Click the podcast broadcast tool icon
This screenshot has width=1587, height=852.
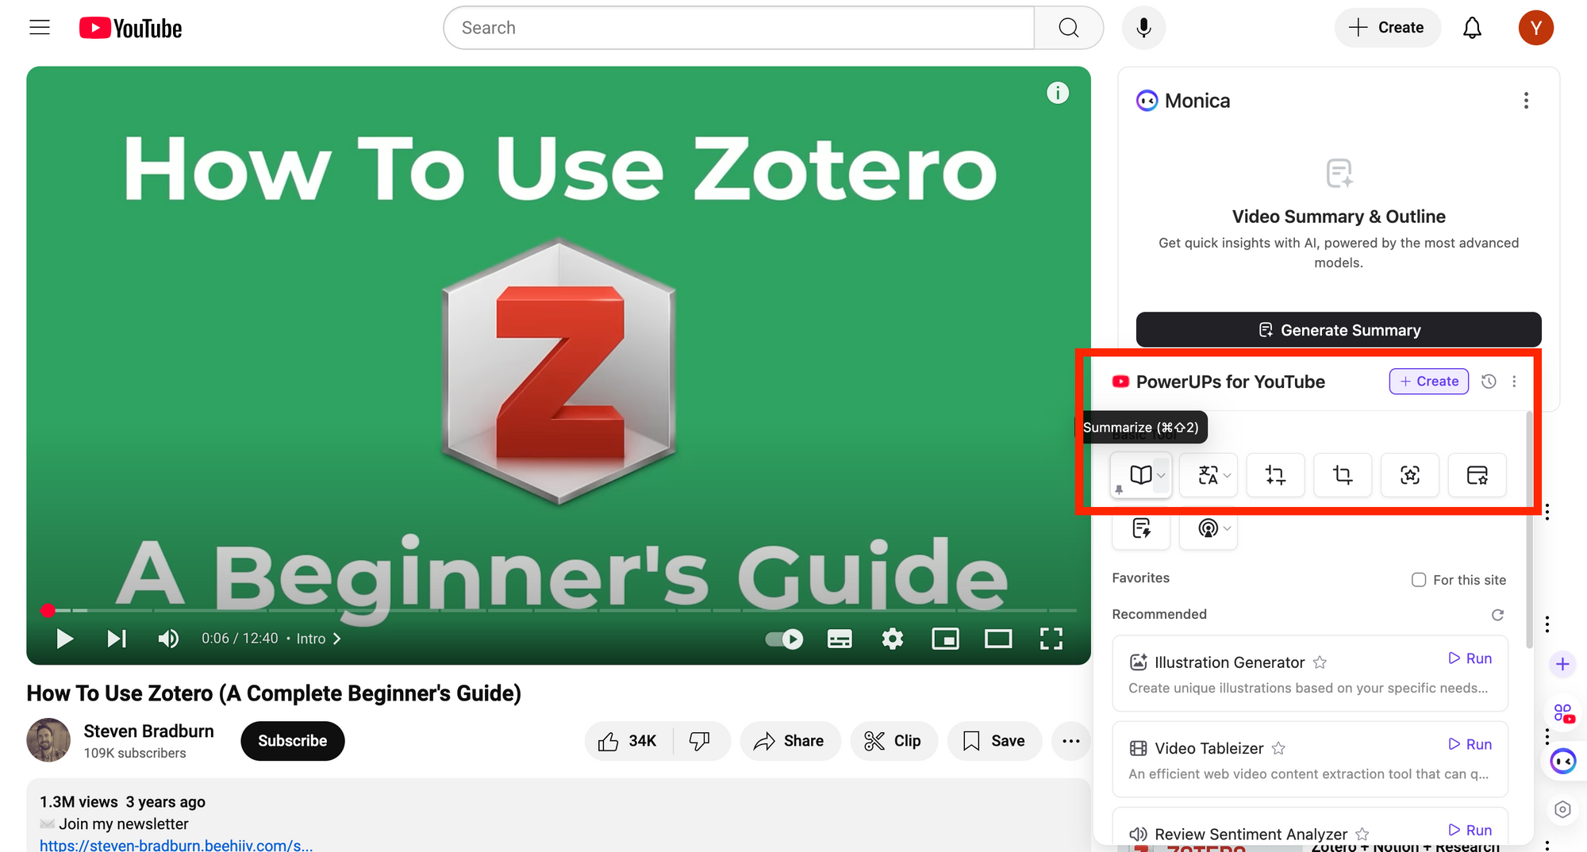tap(1207, 528)
